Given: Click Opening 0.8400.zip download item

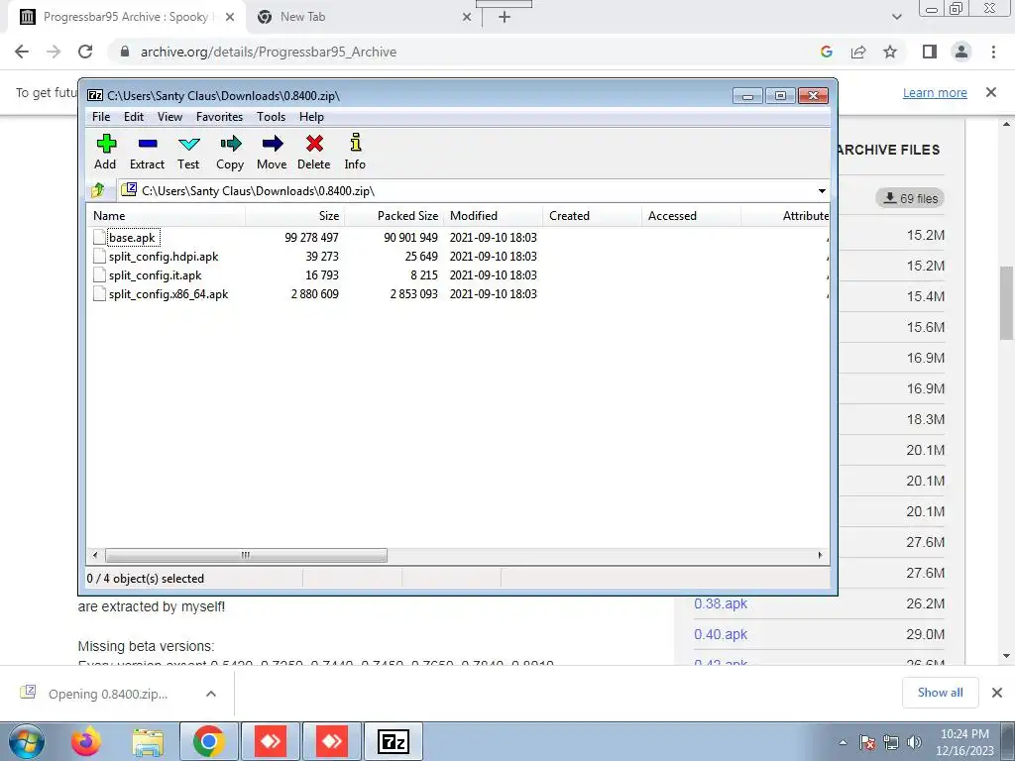Looking at the screenshot, I should coord(107,694).
